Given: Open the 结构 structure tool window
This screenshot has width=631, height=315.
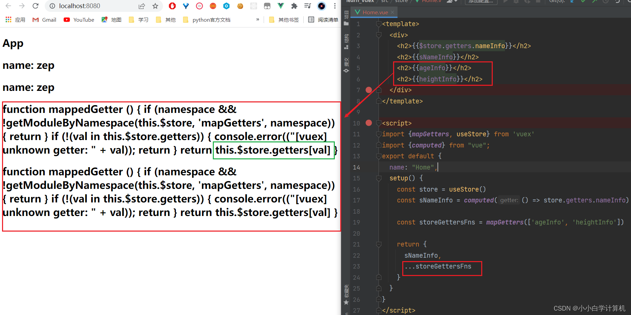Looking at the screenshot, I should pos(346,41).
